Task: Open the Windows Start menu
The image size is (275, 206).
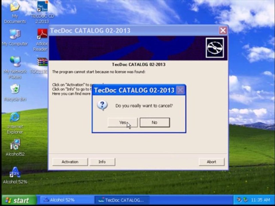Action: pyautogui.click(x=19, y=200)
